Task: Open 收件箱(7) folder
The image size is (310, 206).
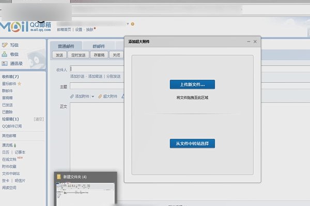Action: (x=10, y=77)
